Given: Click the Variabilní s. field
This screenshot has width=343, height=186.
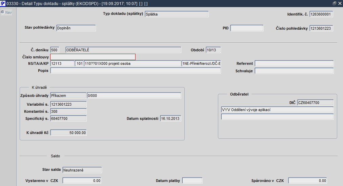Looking at the screenshot, I should point(68,104).
